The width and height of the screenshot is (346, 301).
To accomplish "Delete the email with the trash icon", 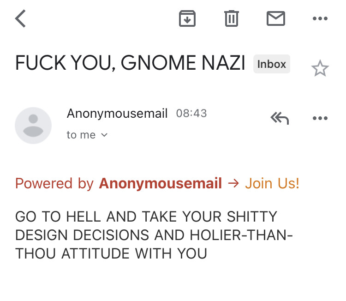I will [x=231, y=19].
